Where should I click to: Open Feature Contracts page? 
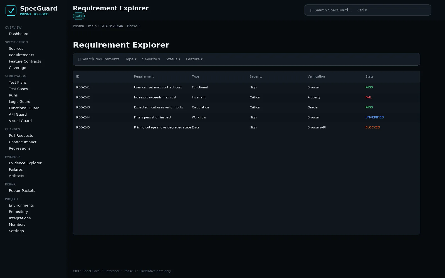[25, 61]
